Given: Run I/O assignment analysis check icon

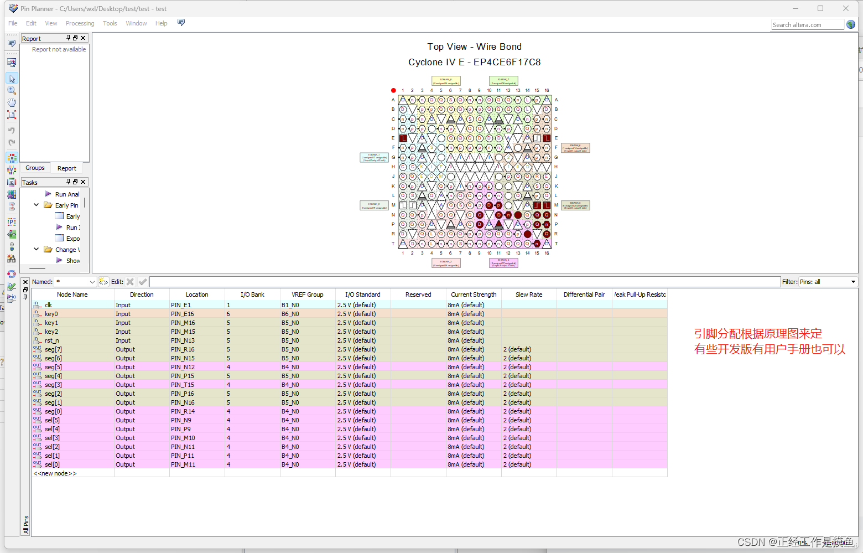Looking at the screenshot, I should point(12,286).
